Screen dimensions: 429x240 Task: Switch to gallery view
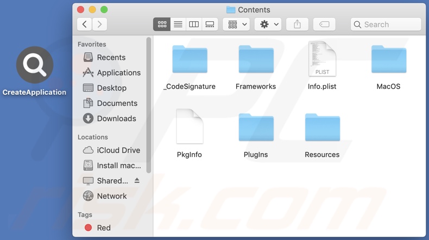pos(210,24)
